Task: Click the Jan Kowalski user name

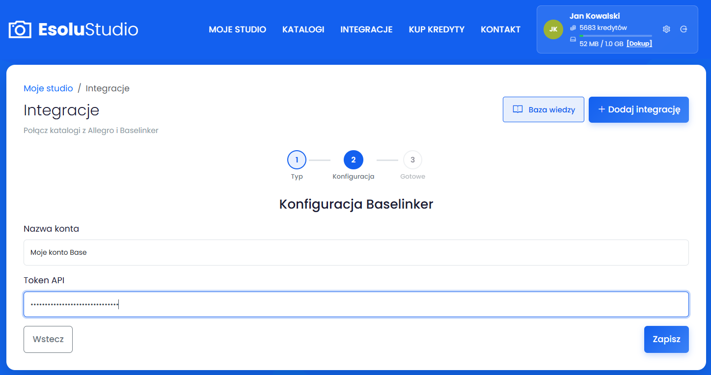Action: pos(595,16)
